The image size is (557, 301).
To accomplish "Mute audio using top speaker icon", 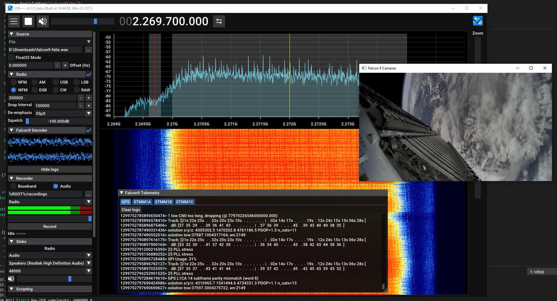I will pyautogui.click(x=43, y=21).
